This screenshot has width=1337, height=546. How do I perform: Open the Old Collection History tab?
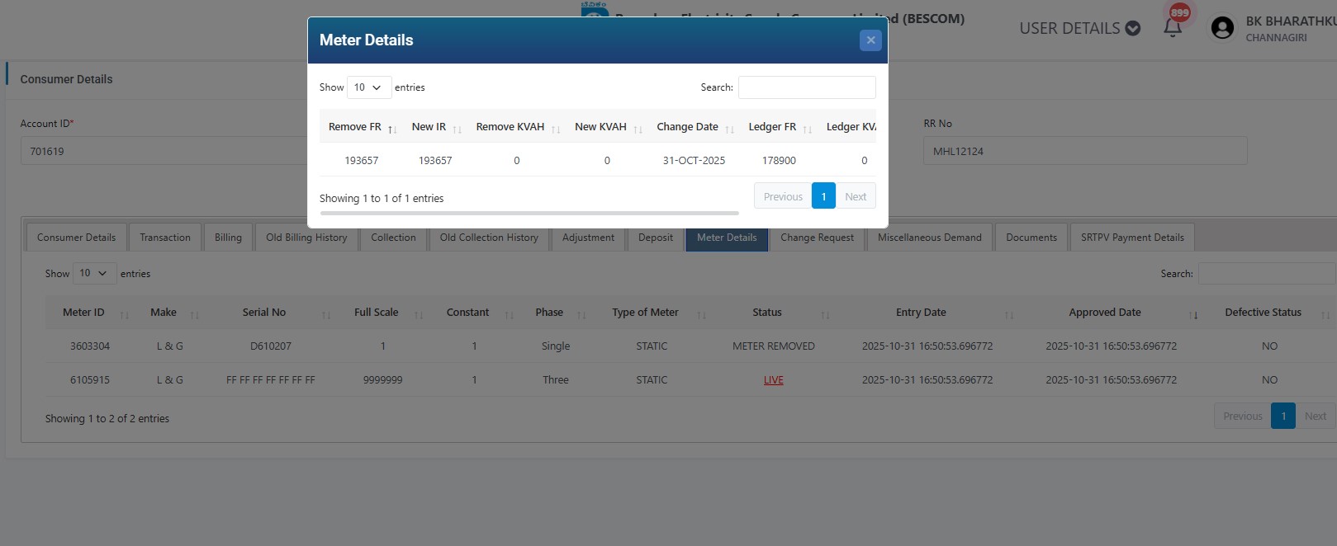coord(489,238)
